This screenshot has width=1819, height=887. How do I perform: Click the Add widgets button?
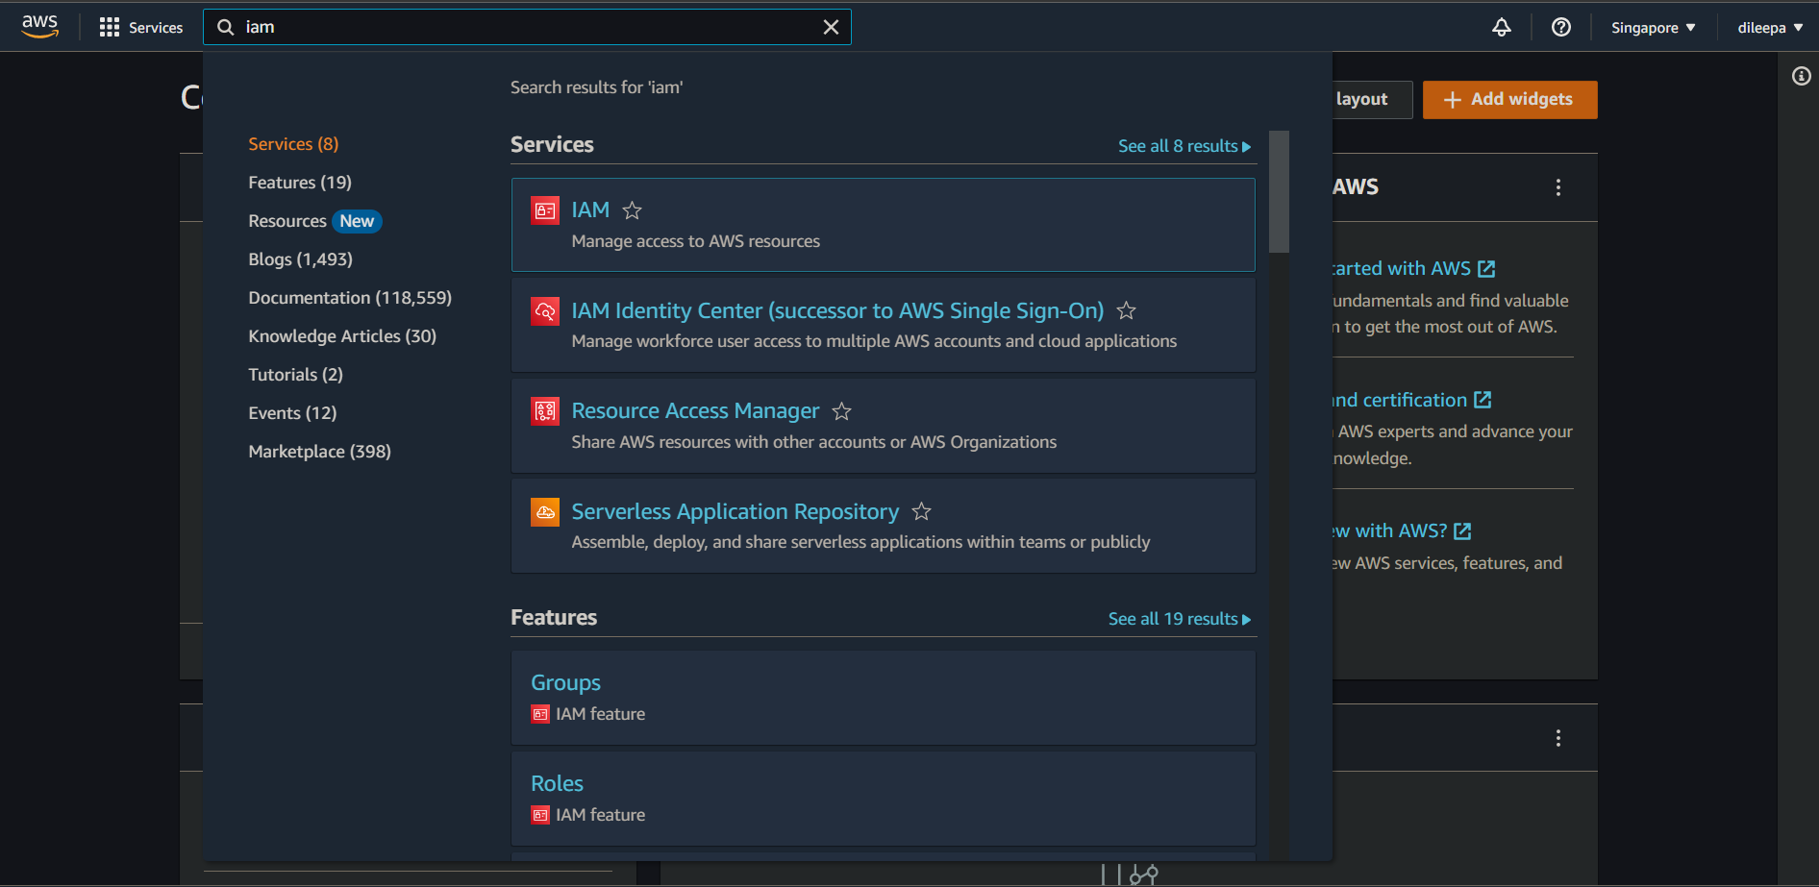click(1509, 100)
